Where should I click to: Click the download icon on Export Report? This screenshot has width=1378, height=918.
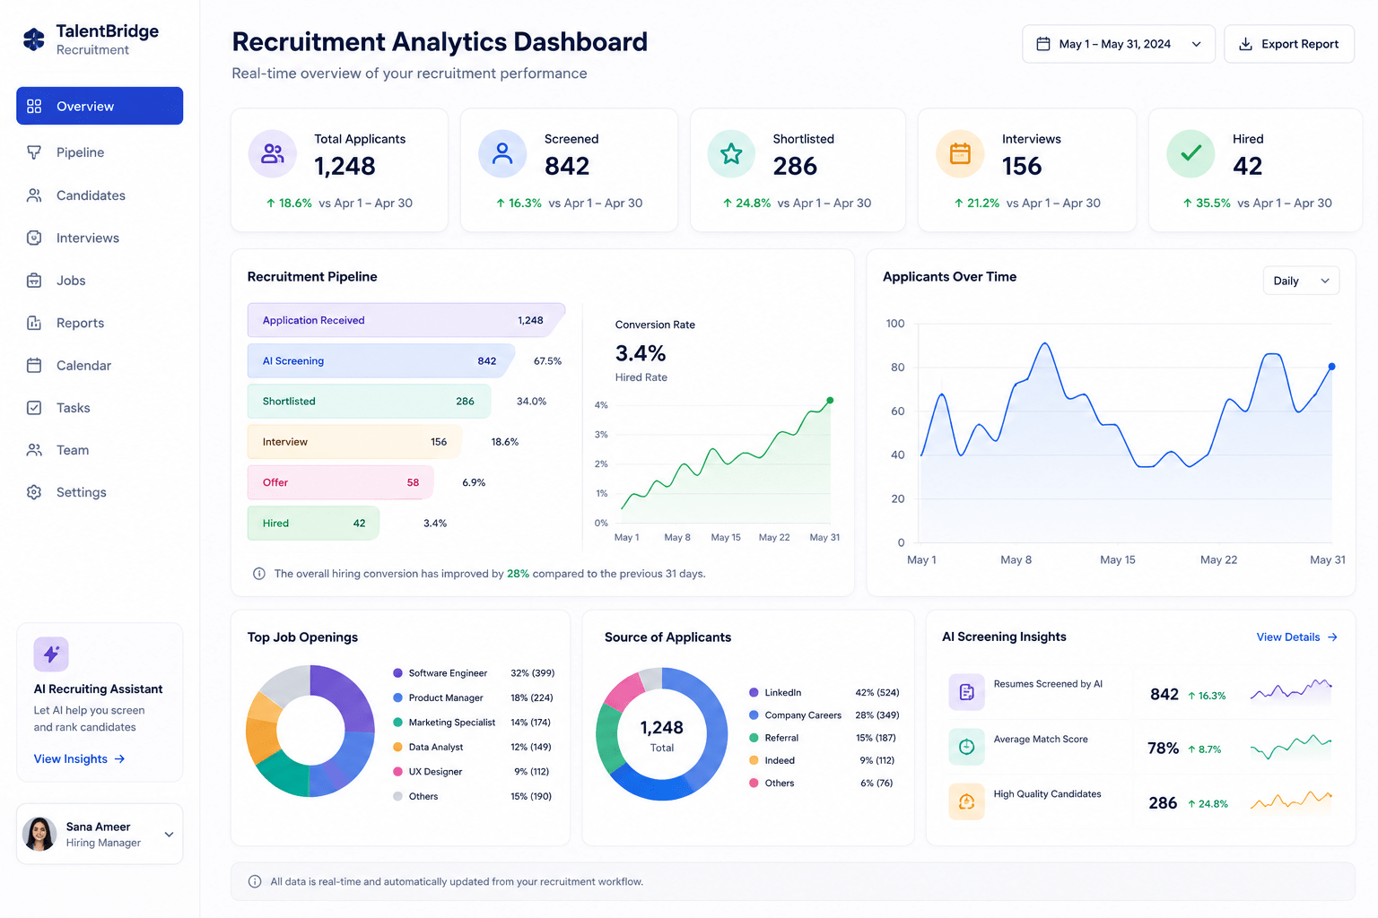click(1245, 44)
